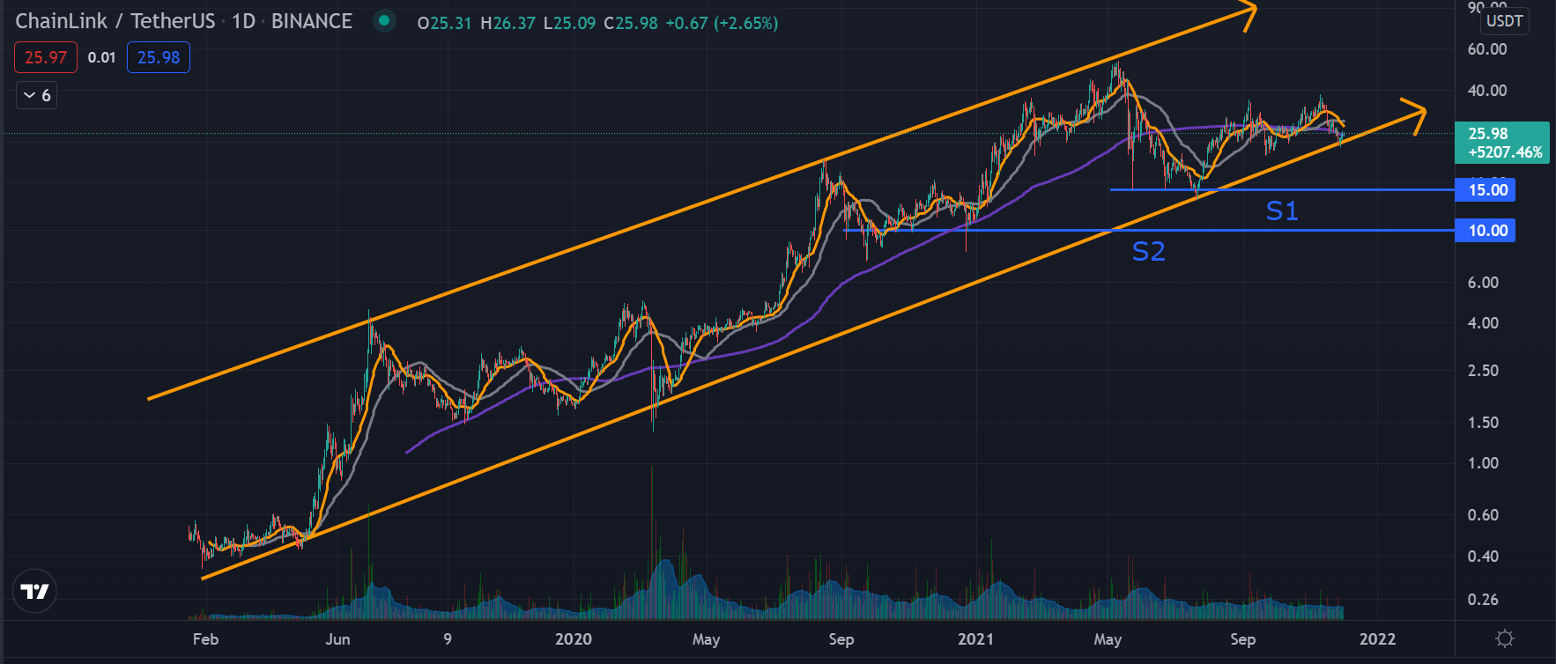This screenshot has height=664, width=1556.
Task: Click the 2020 date on time axis
Action: click(574, 639)
